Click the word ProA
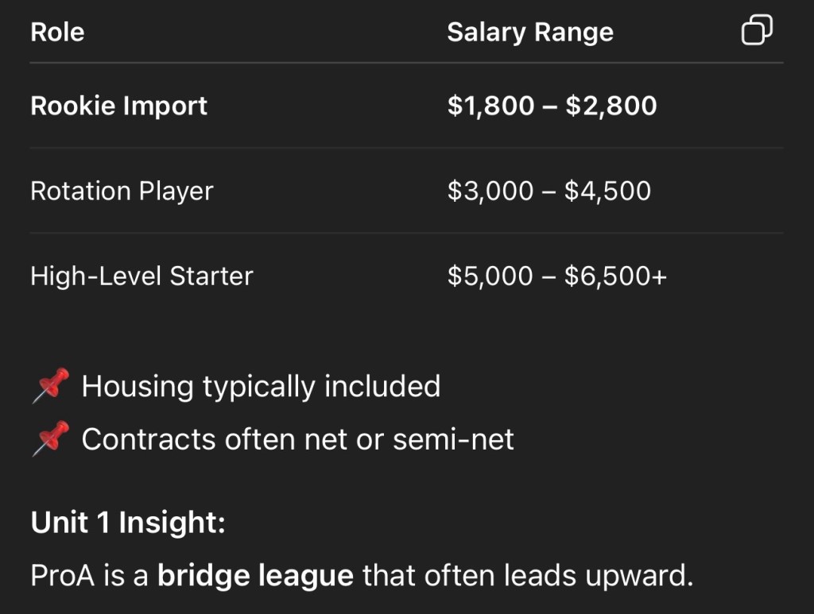 [60, 576]
